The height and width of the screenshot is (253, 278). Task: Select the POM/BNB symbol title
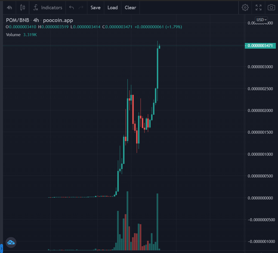18,20
